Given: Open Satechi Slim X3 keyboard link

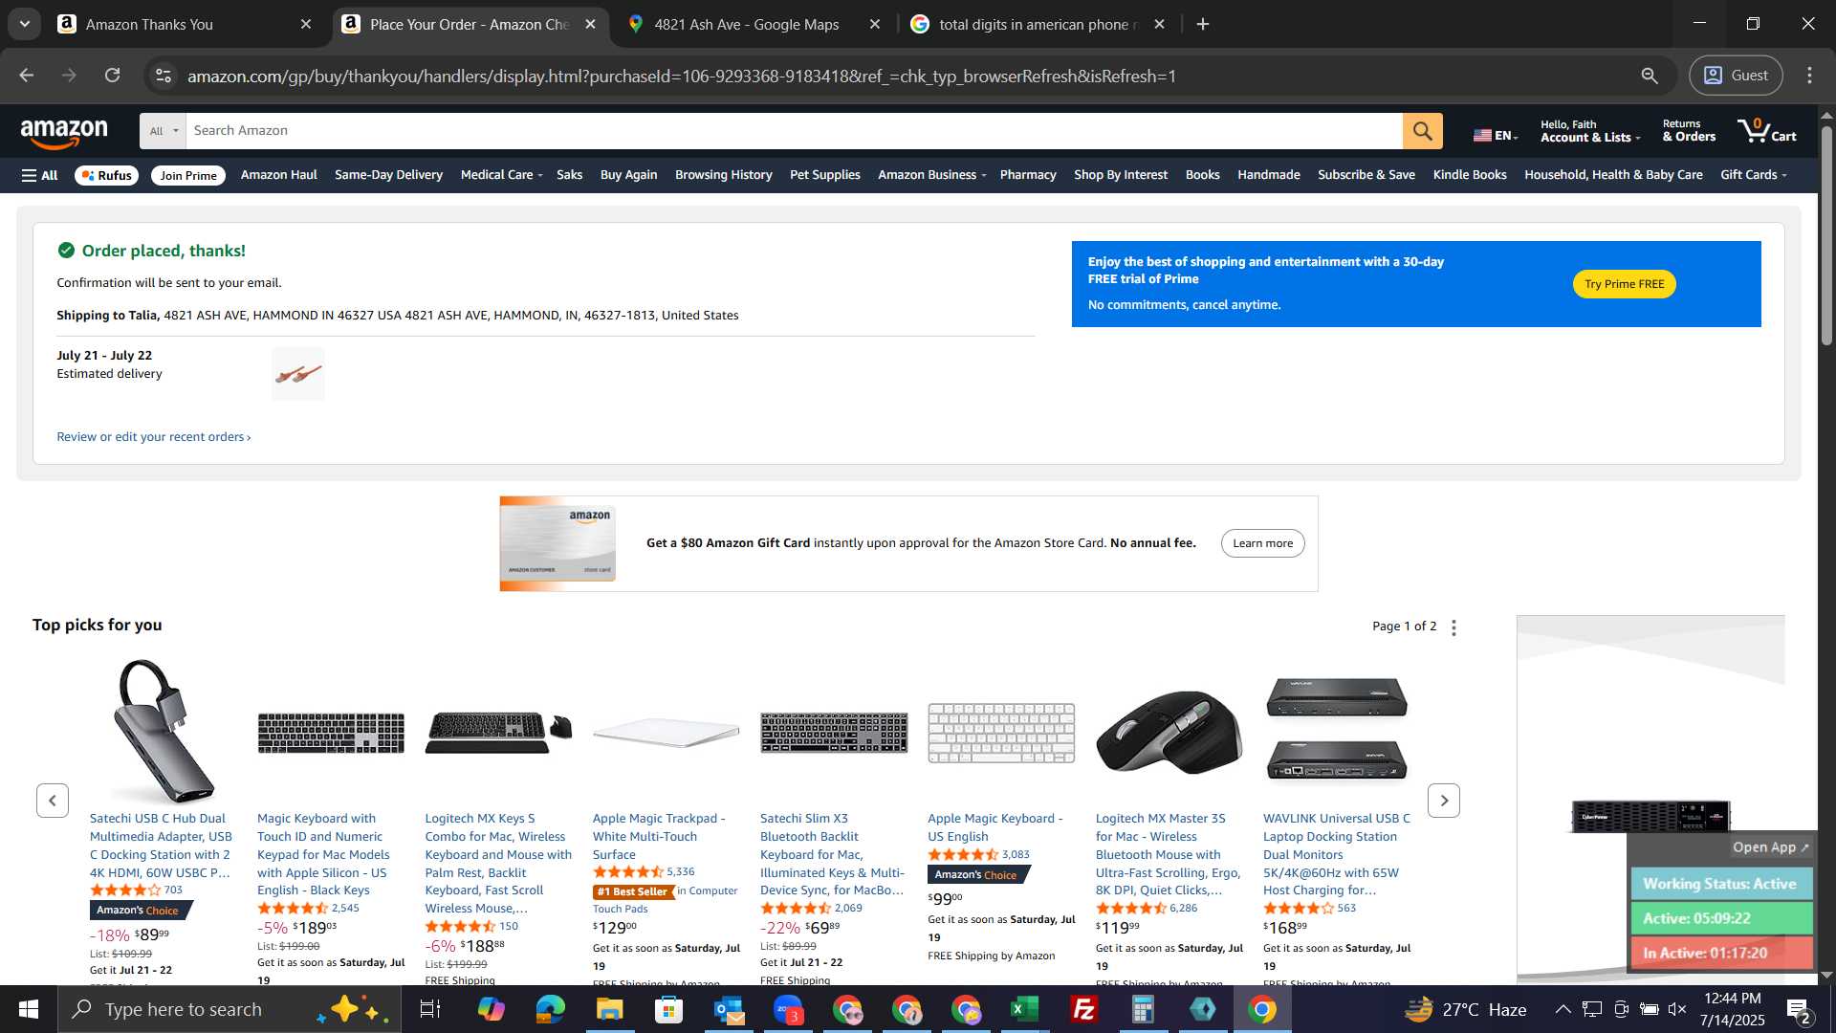Looking at the screenshot, I should click(831, 854).
